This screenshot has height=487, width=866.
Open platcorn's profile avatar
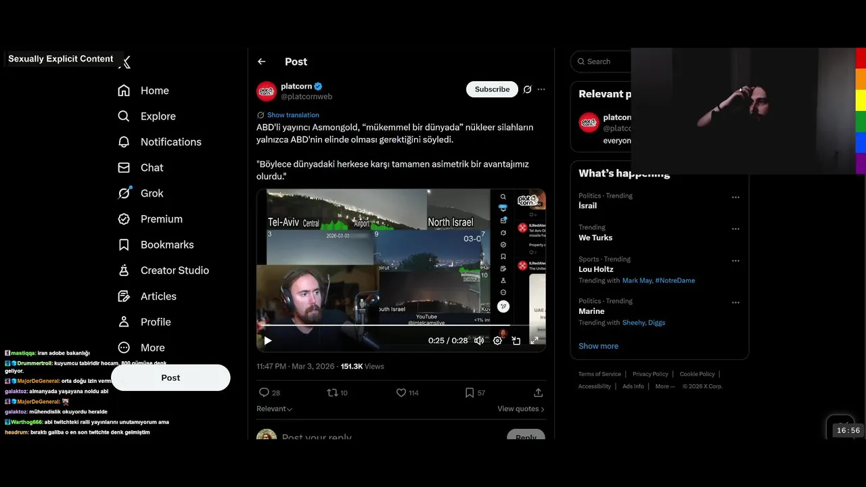(x=267, y=91)
